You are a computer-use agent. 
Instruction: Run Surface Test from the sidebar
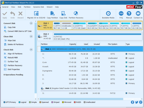tap(13, 62)
